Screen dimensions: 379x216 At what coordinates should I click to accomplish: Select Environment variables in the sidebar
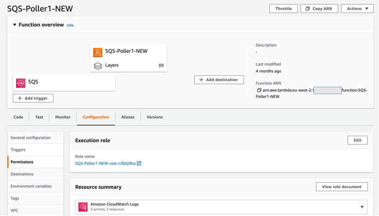[31, 186]
